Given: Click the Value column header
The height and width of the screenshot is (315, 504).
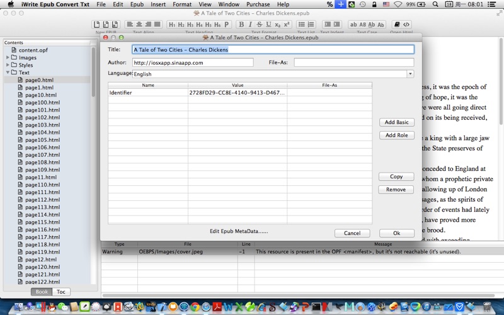Looking at the screenshot, I should [x=238, y=85].
